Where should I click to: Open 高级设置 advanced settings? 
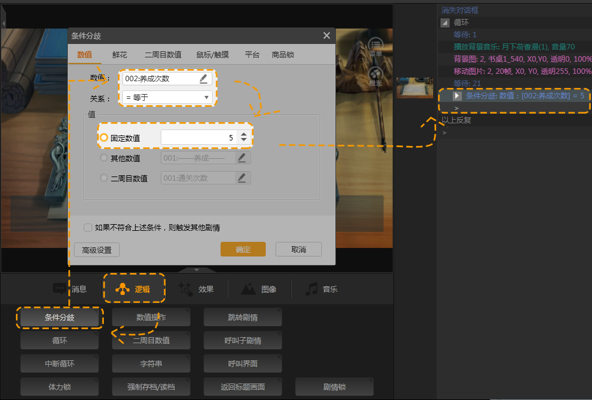[97, 250]
